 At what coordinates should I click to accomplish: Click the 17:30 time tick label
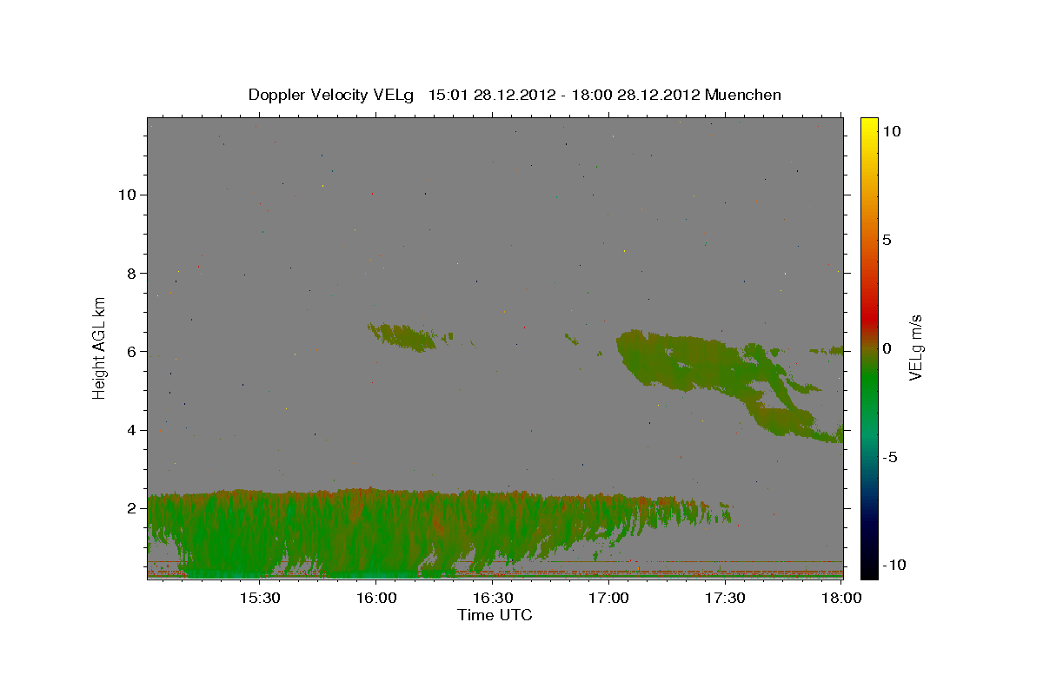(x=725, y=598)
